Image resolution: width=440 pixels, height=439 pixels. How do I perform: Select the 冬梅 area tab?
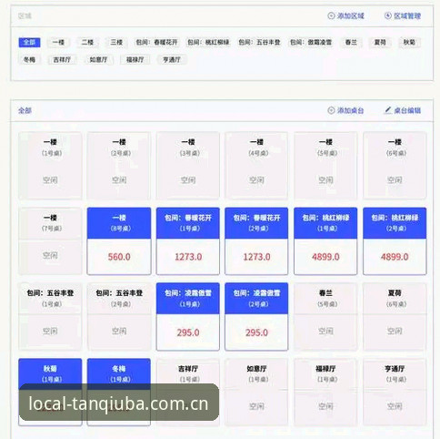tap(29, 59)
